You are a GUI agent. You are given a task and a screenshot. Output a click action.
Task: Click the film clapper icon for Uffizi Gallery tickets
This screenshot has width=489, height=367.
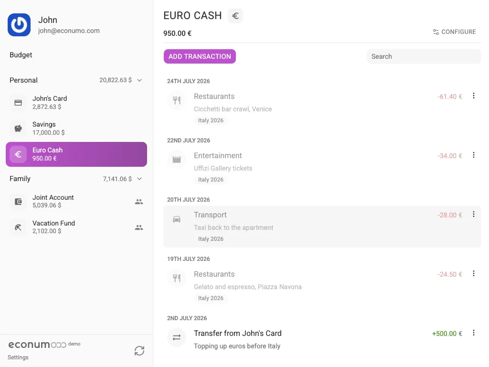(177, 160)
